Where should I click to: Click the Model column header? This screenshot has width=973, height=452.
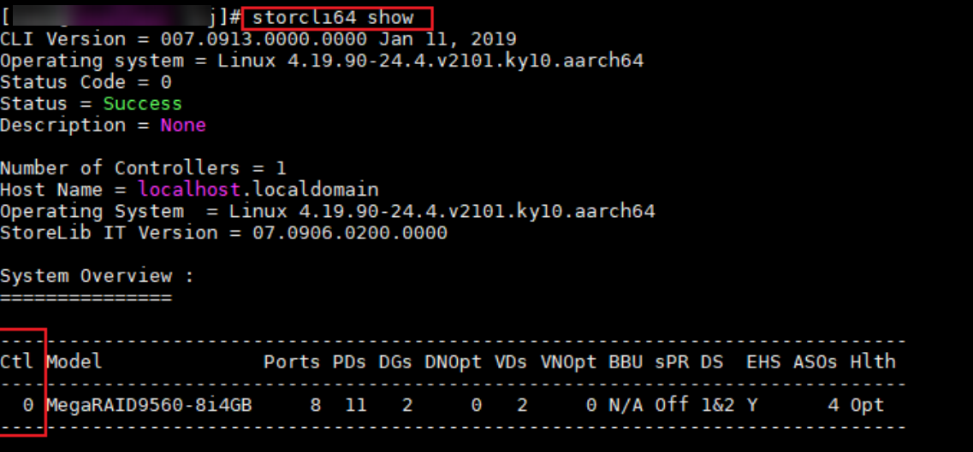point(74,361)
